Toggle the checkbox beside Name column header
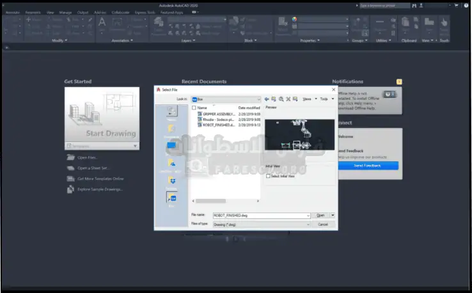The width and height of the screenshot is (472, 293). [x=194, y=108]
